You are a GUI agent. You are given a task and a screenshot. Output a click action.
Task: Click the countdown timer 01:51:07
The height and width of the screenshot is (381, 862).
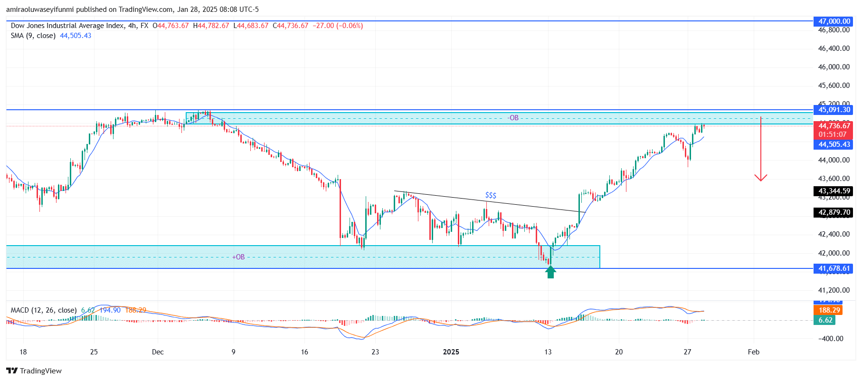(832, 134)
